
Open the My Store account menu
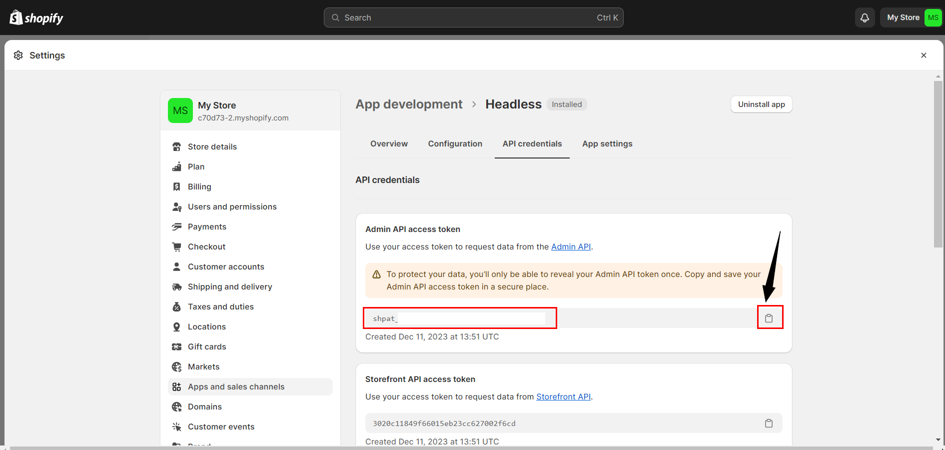pos(911,17)
